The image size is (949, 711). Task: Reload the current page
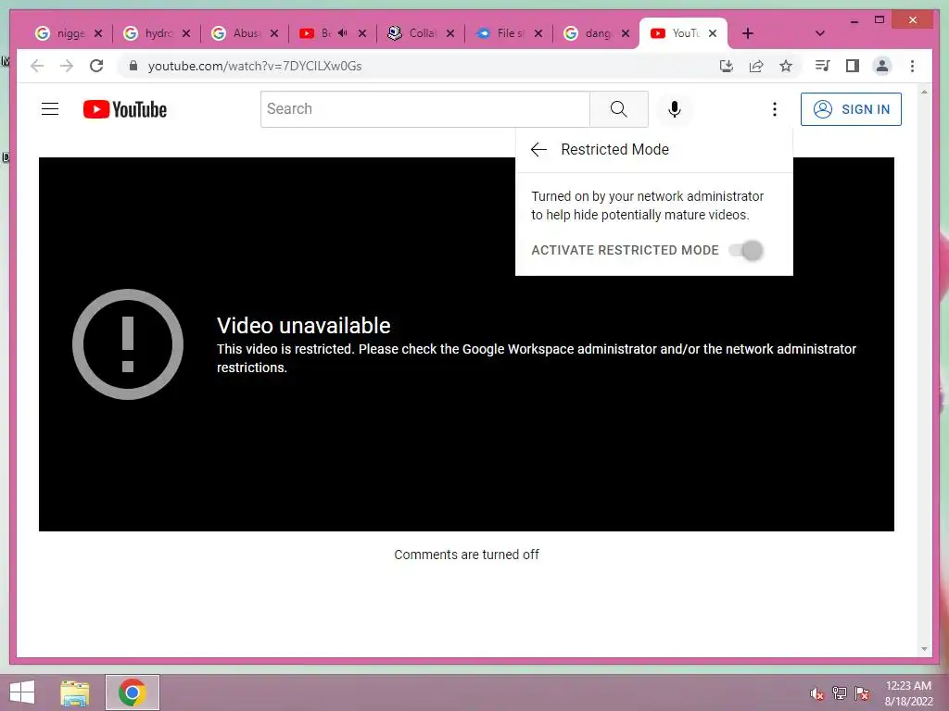[96, 66]
